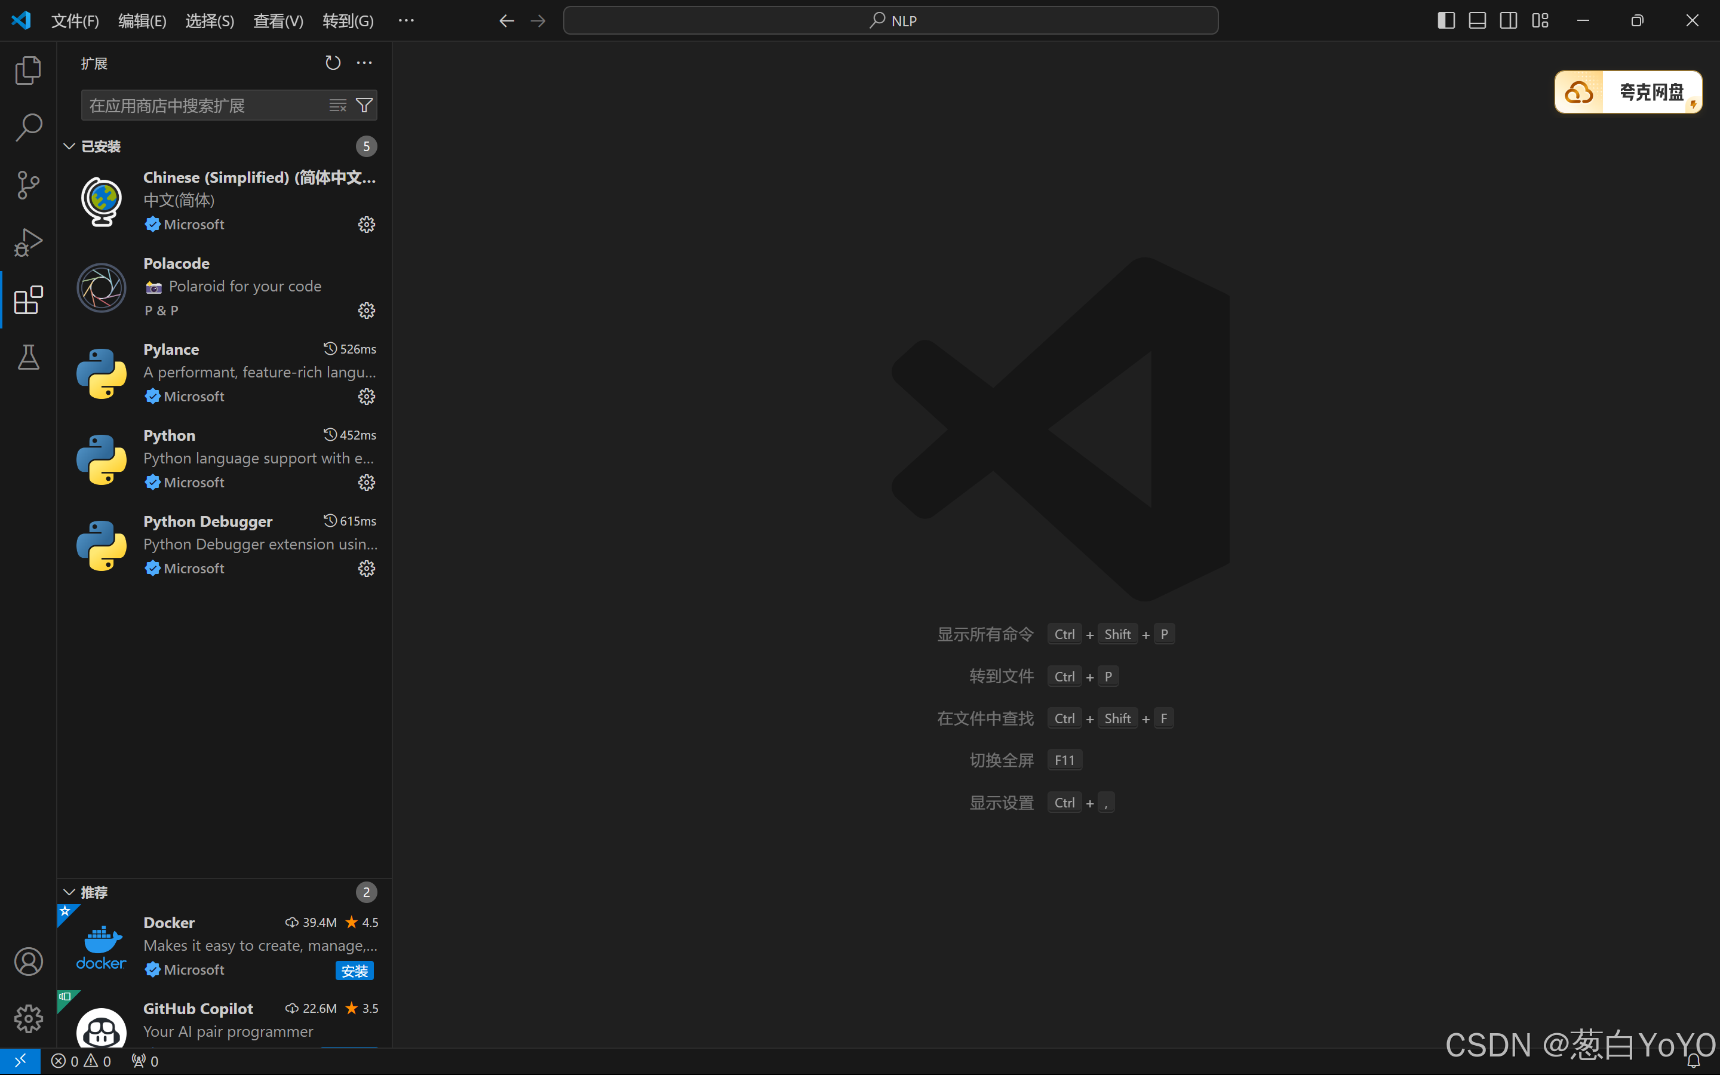Viewport: 1720px width, 1075px height.
Task: Toggle the secondary sidebar visibility
Action: pos(1508,21)
